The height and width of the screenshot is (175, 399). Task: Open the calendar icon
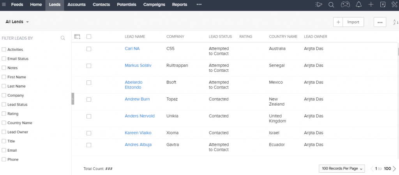point(383,4)
